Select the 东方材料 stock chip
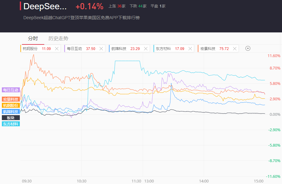 pos(174,48)
